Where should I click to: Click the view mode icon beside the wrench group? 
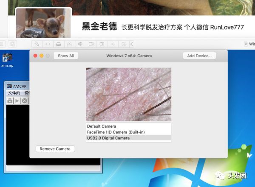12,44
